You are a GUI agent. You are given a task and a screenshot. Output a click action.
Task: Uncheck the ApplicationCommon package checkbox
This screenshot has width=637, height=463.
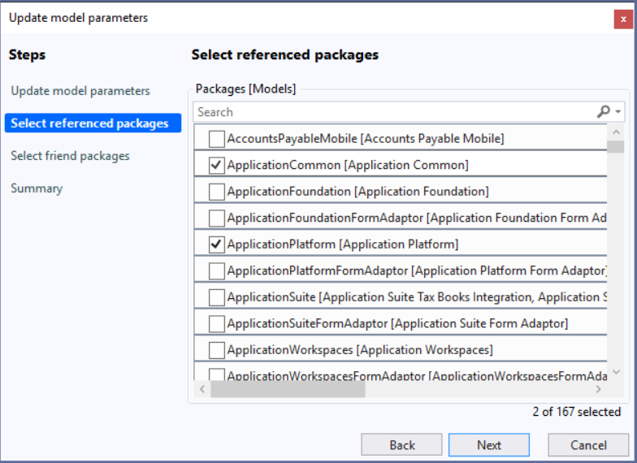(217, 165)
